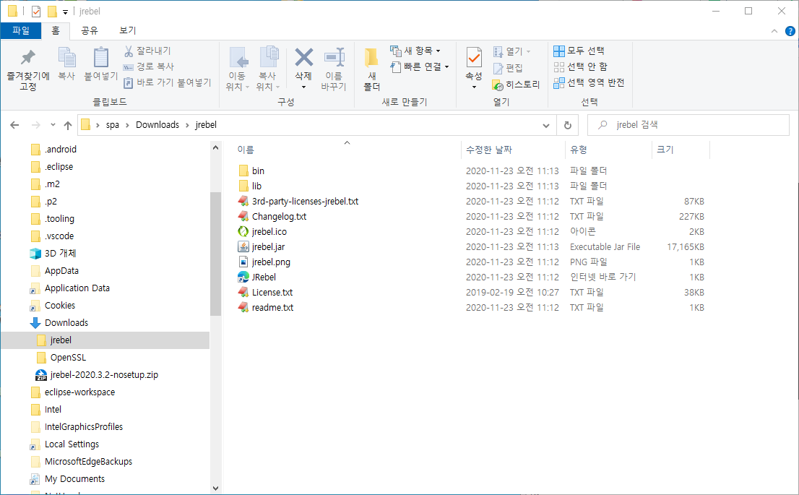Open 3D 개체 in the navigation tree
The height and width of the screenshot is (495, 799).
coord(60,254)
